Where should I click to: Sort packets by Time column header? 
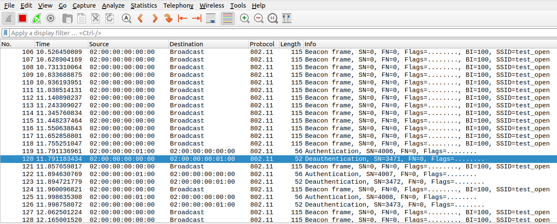click(42, 44)
